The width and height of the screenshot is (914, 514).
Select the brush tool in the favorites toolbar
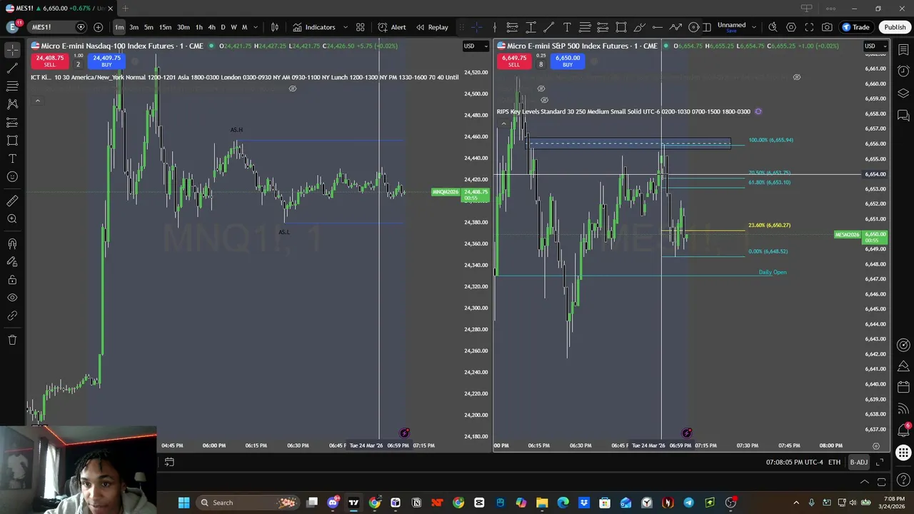pos(639,27)
